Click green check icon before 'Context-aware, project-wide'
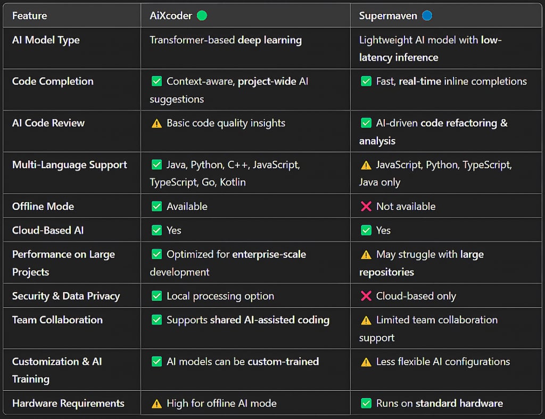Image resolution: width=545 pixels, height=419 pixels. 157,81
